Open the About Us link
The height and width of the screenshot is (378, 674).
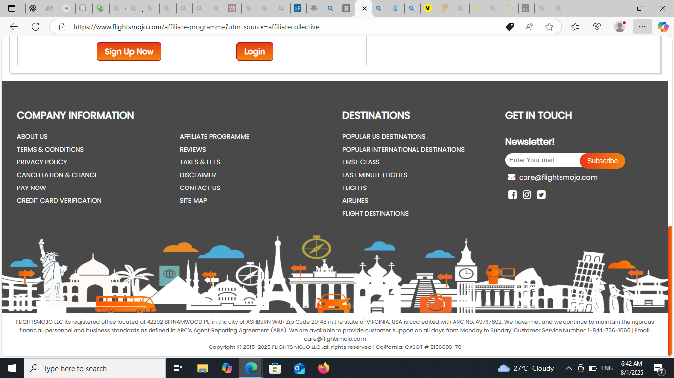point(32,136)
